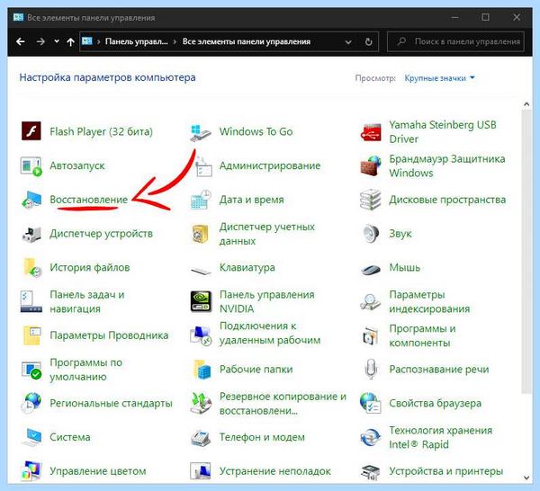Click the Параметры Проводника icon
The width and height of the screenshot is (540, 491).
tap(31, 335)
